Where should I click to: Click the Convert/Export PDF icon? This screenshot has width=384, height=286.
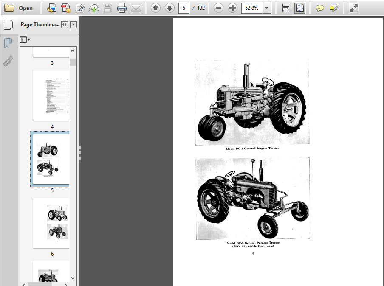(52, 8)
